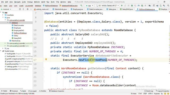Click the Make Project hammer icon

(x=81, y=6)
